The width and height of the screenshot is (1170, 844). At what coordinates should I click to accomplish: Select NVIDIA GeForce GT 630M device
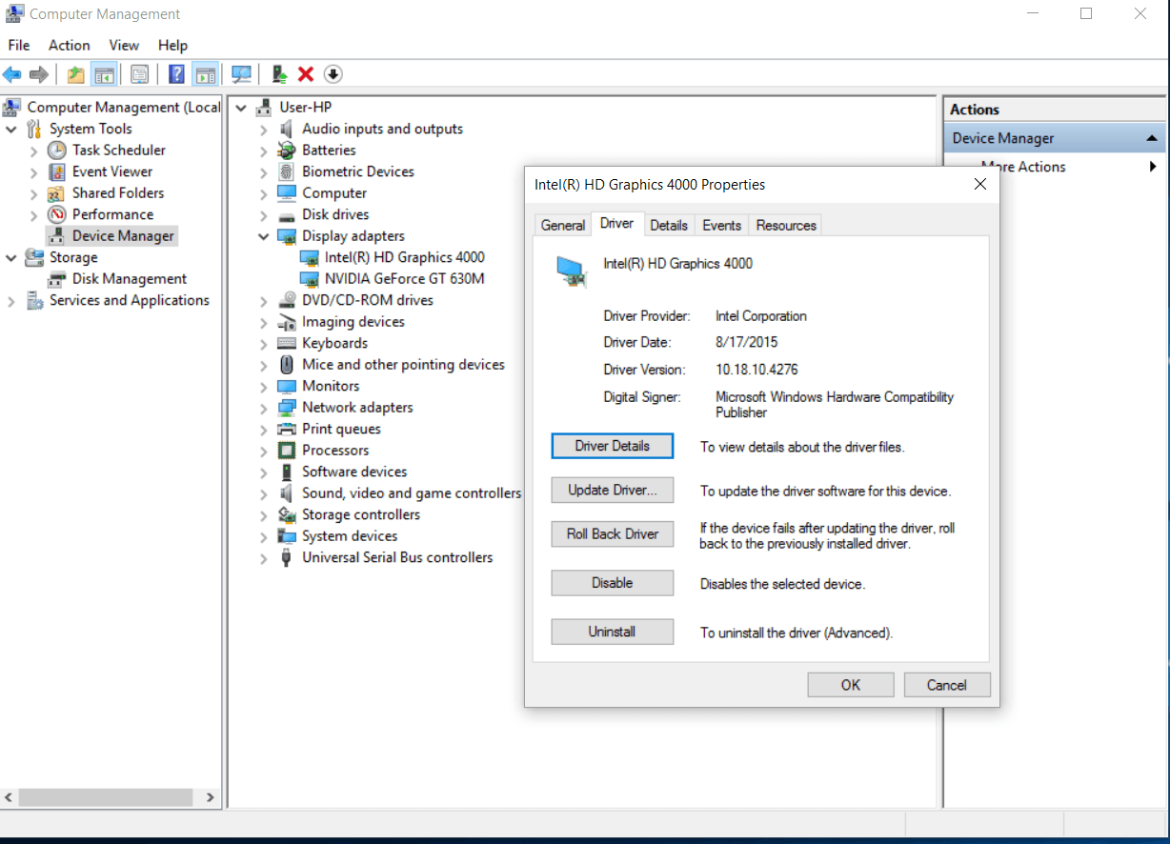tap(404, 279)
